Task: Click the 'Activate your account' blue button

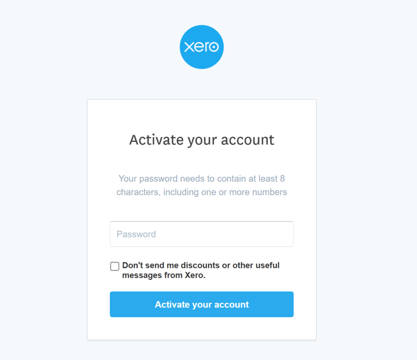Action: pos(202,304)
